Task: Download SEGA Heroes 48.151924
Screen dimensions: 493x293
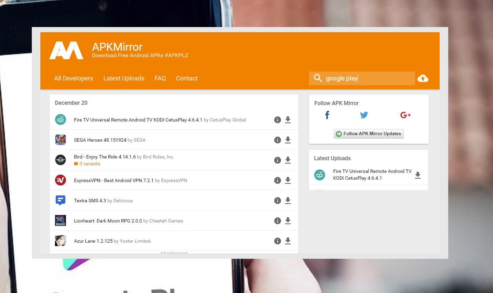Action: pyautogui.click(x=288, y=140)
